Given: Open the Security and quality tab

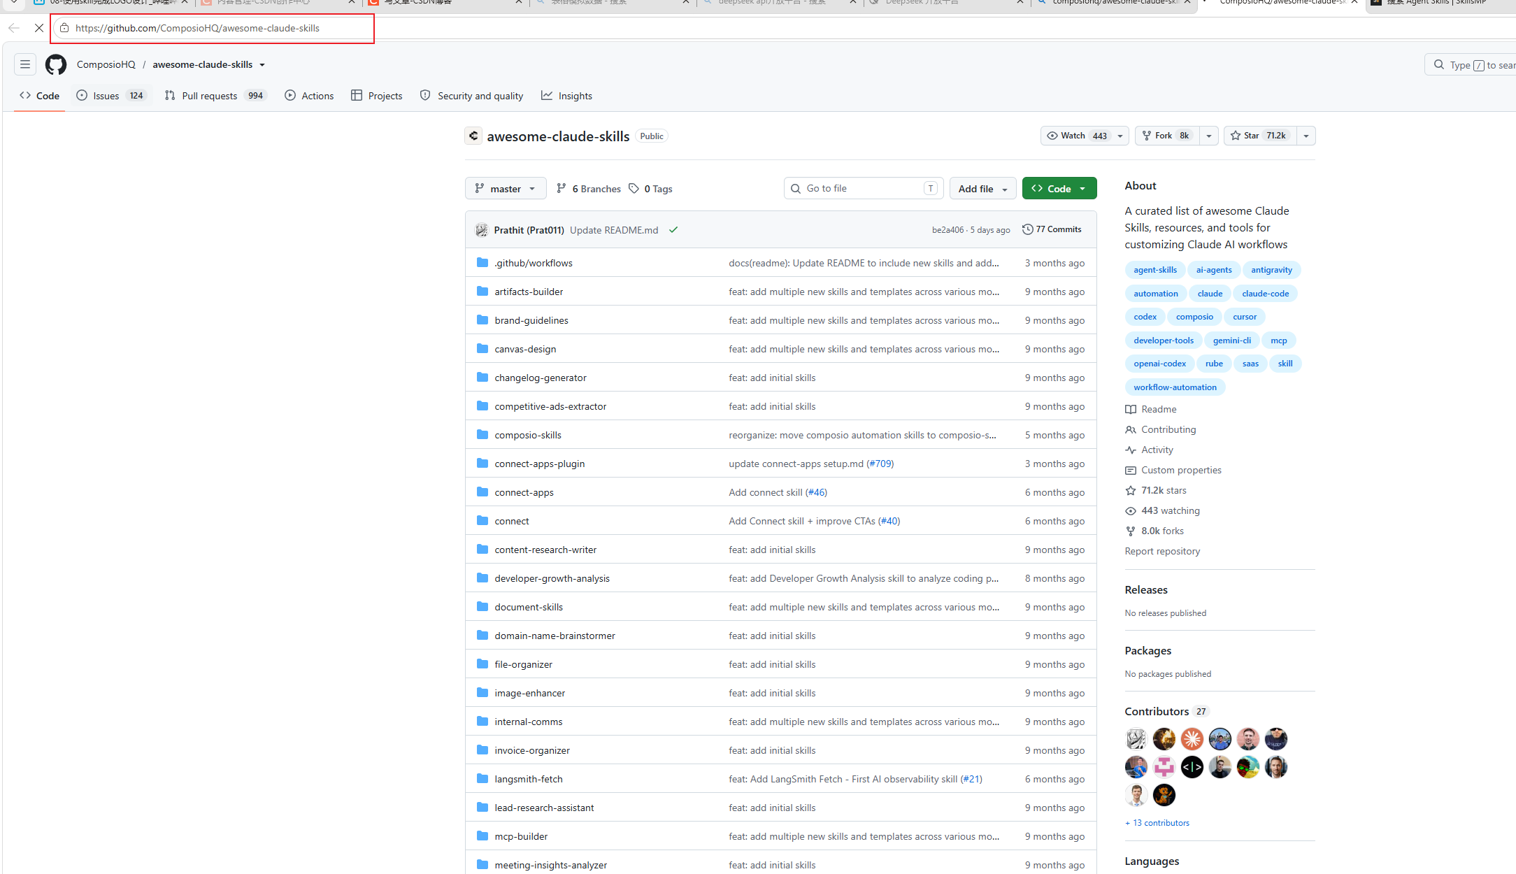Looking at the screenshot, I should coord(471,96).
